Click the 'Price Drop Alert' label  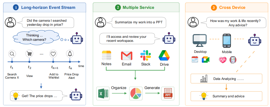[x=71, y=76]
